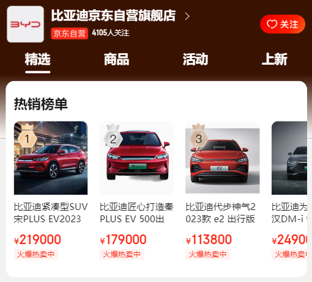Open the 秦PLUS EV car image

(136, 158)
